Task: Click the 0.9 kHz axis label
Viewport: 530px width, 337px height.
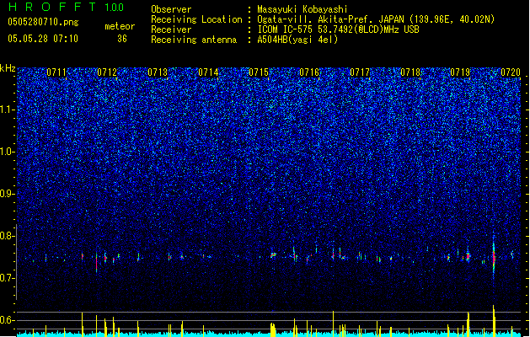Action: (x=7, y=194)
